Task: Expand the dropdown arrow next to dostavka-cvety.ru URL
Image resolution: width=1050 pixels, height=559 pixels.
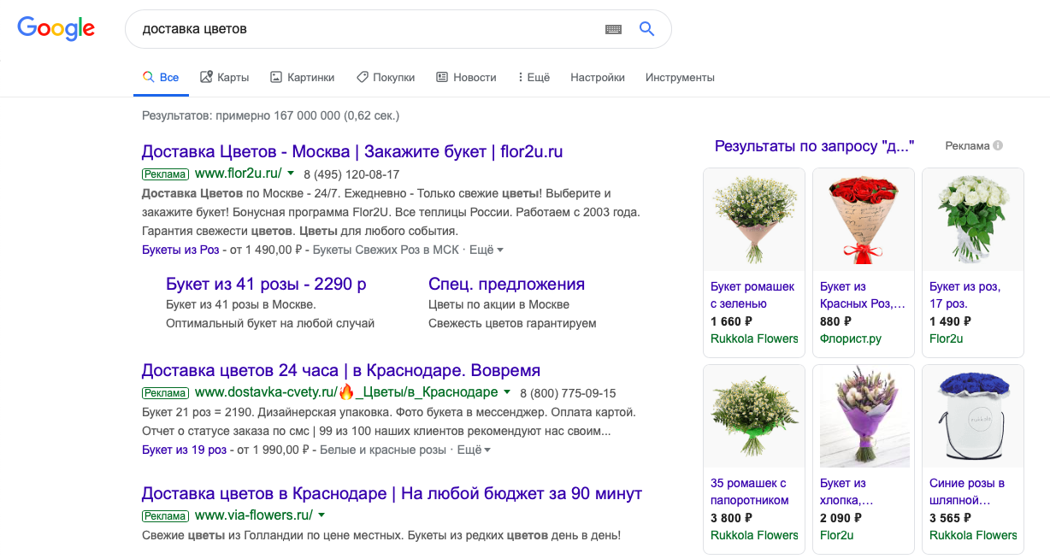Action: [x=507, y=393]
